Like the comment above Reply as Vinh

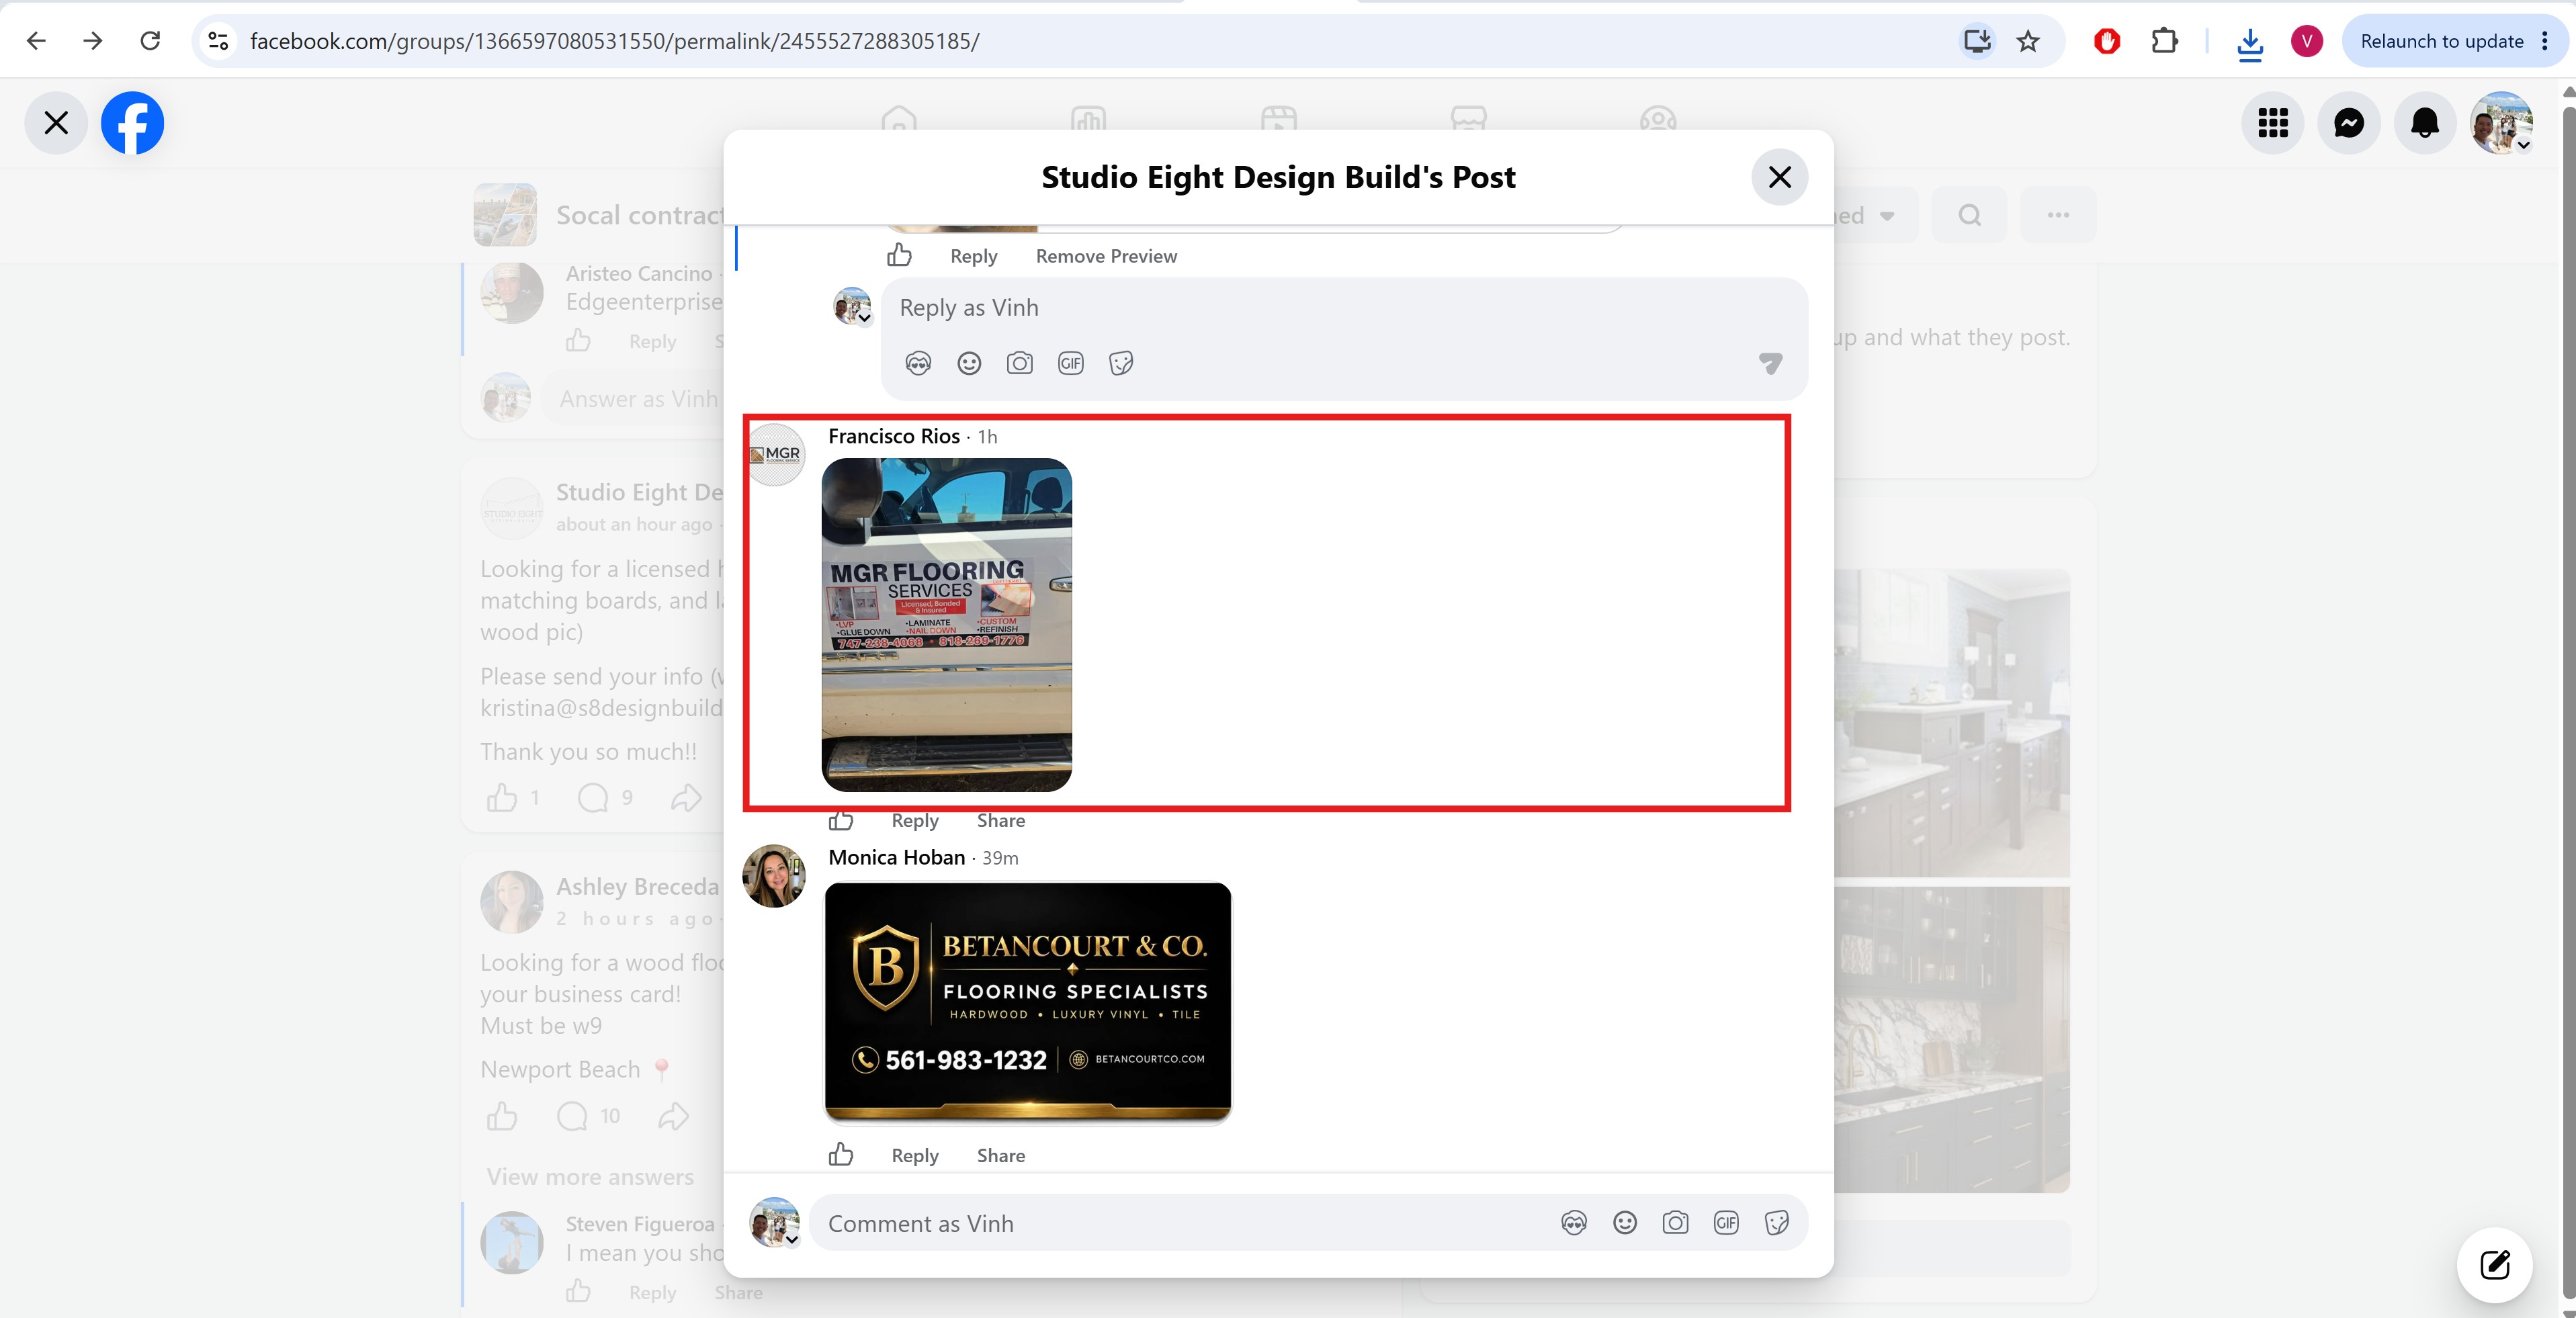tap(899, 256)
